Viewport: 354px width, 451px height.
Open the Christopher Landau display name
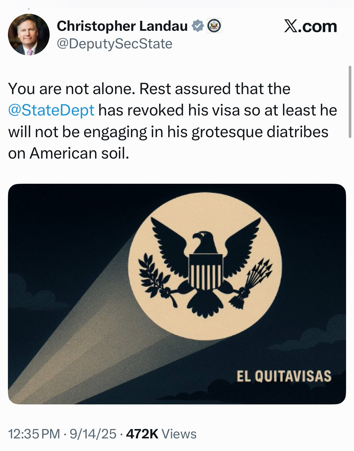click(x=122, y=26)
